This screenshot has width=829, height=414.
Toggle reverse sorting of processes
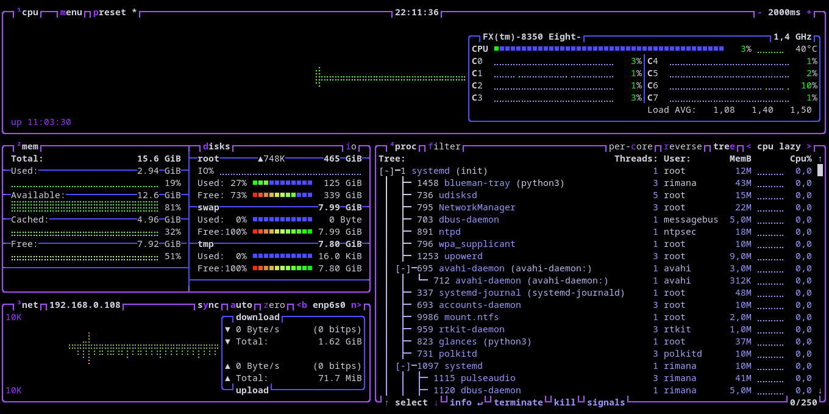(683, 146)
